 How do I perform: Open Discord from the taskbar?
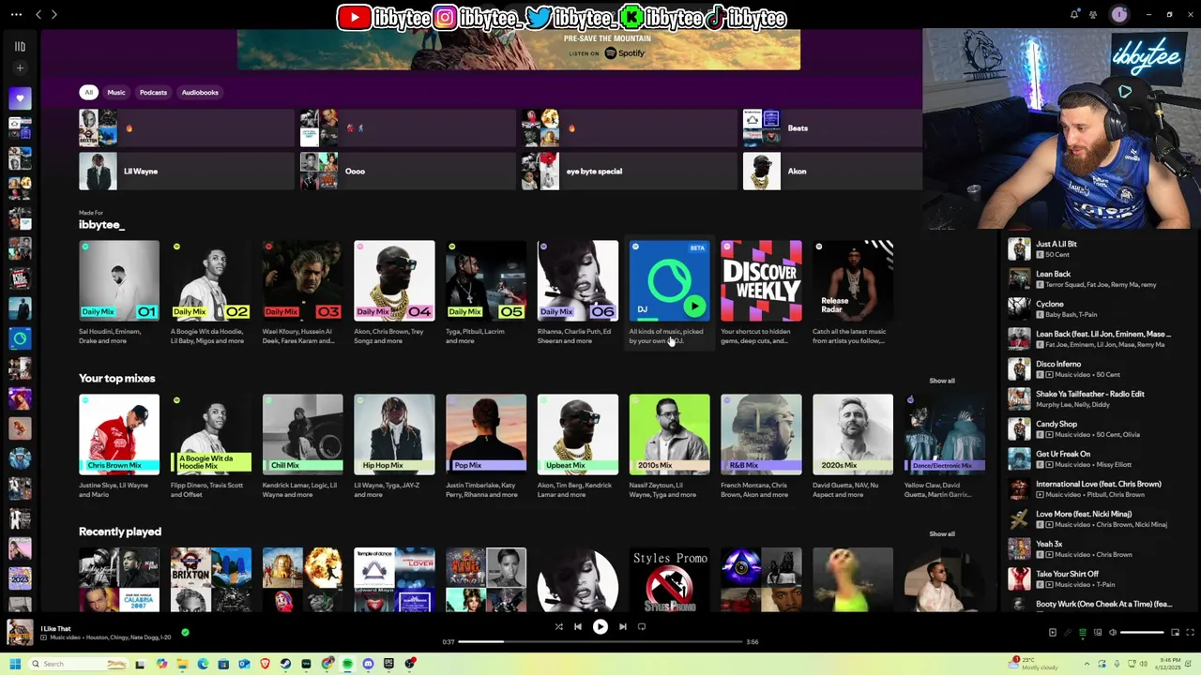[368, 664]
